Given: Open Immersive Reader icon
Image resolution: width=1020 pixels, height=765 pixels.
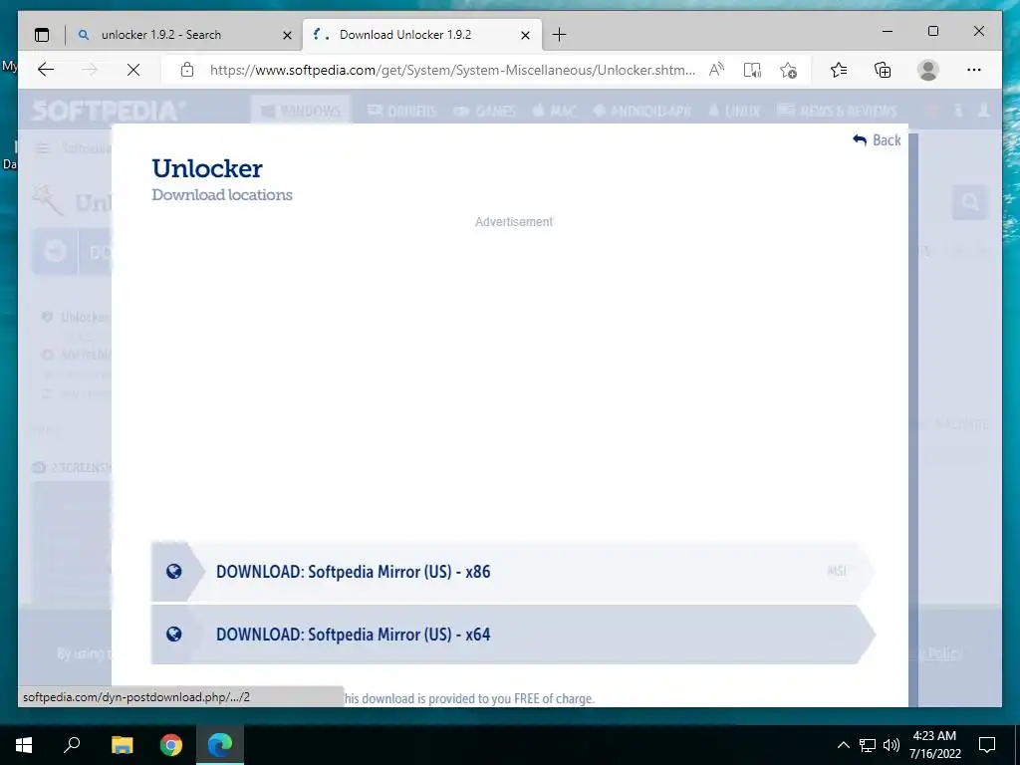Looking at the screenshot, I should click(x=753, y=70).
